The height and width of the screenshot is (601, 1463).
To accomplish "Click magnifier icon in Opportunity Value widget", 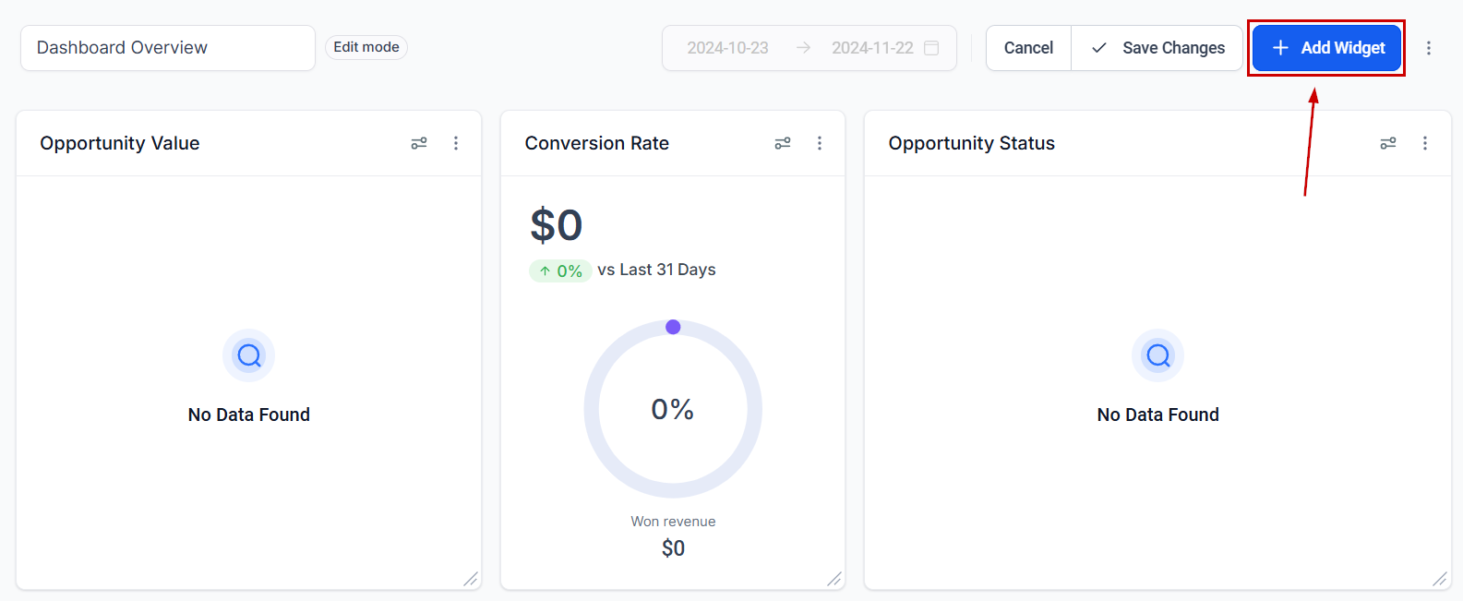I will pos(249,355).
